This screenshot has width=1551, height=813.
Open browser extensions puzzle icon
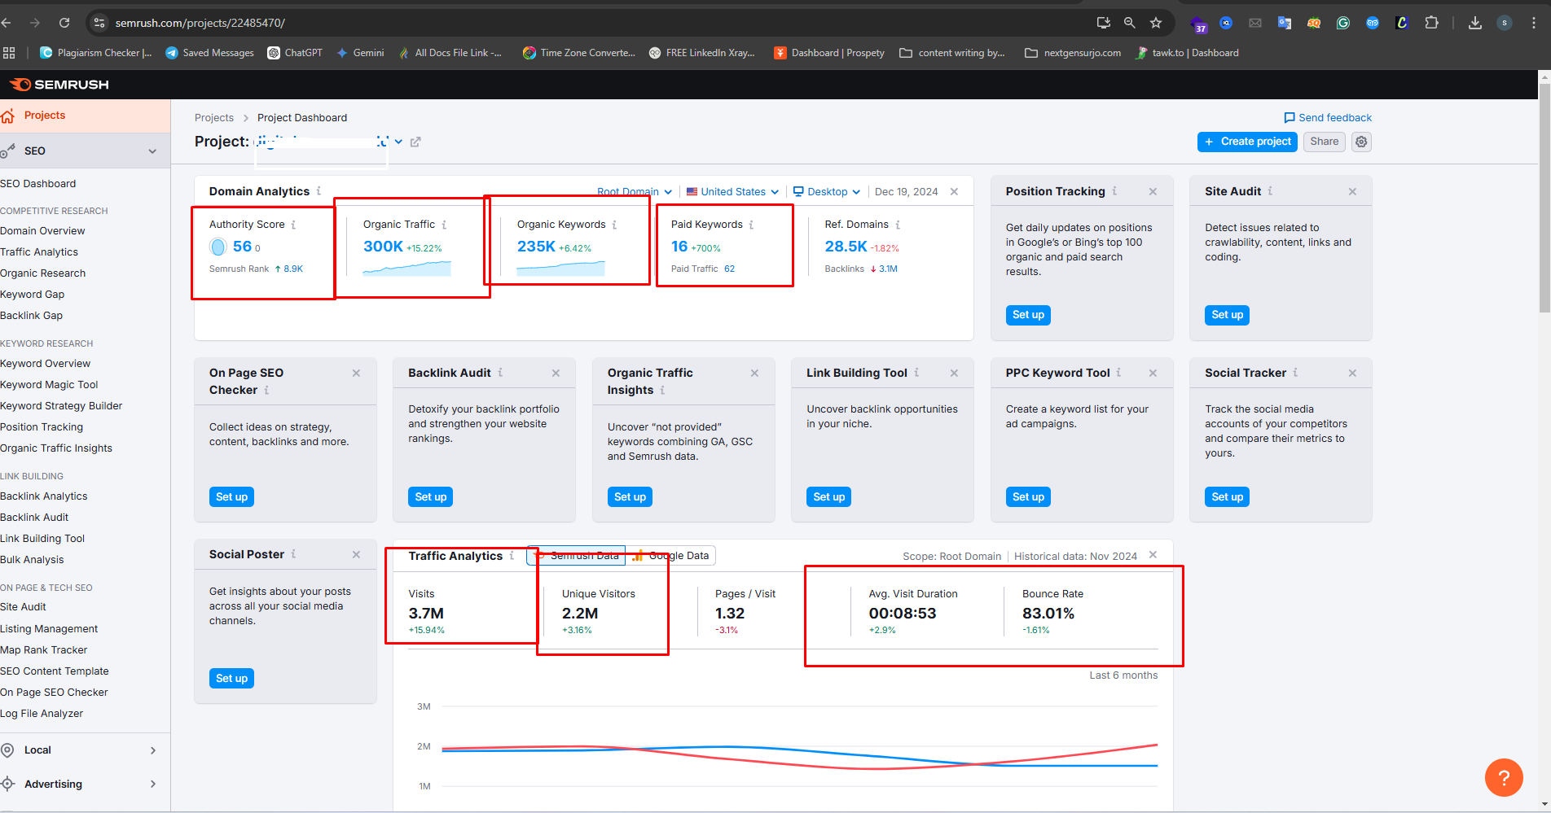[1431, 23]
